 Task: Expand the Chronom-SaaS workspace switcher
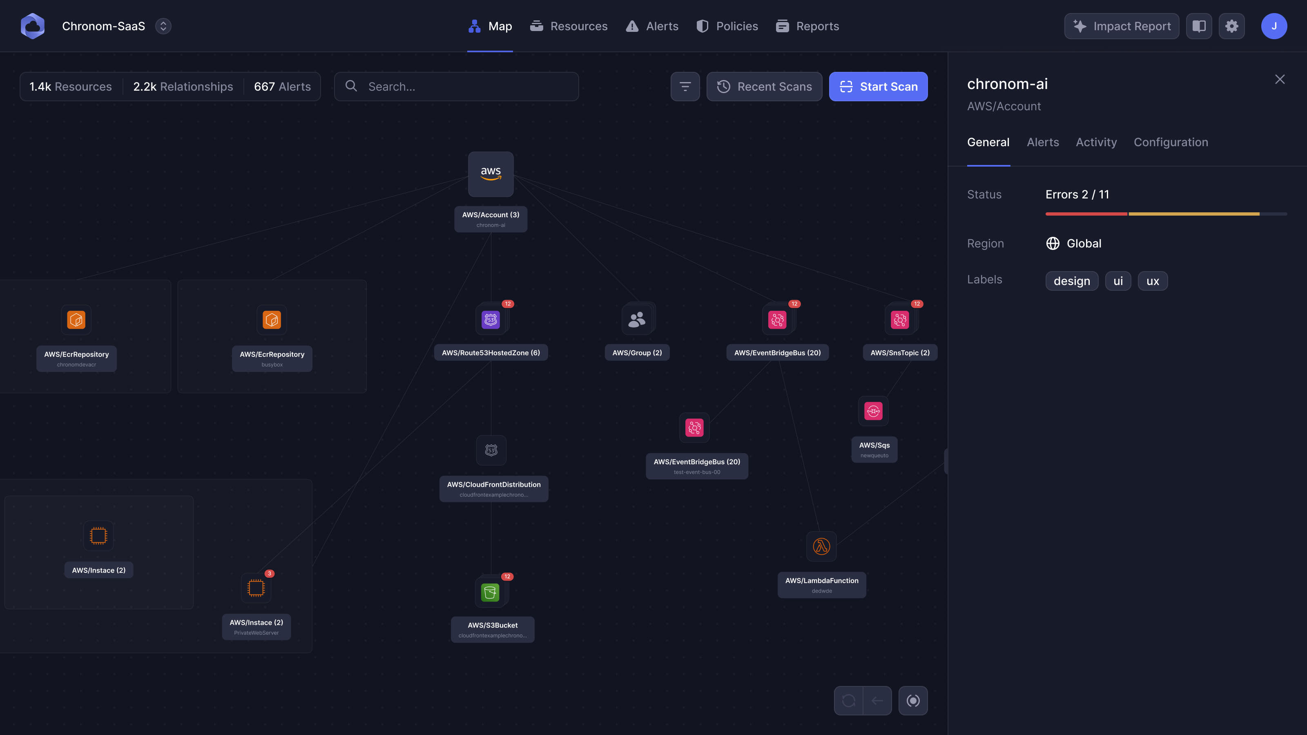pos(163,26)
